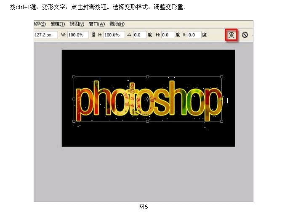Viewport: 282px width, 213px height.
Task: Click the left-middle transform handle
Action: [x=74, y=99]
